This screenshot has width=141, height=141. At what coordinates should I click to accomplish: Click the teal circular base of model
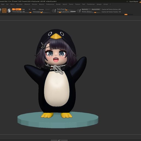point(58,120)
